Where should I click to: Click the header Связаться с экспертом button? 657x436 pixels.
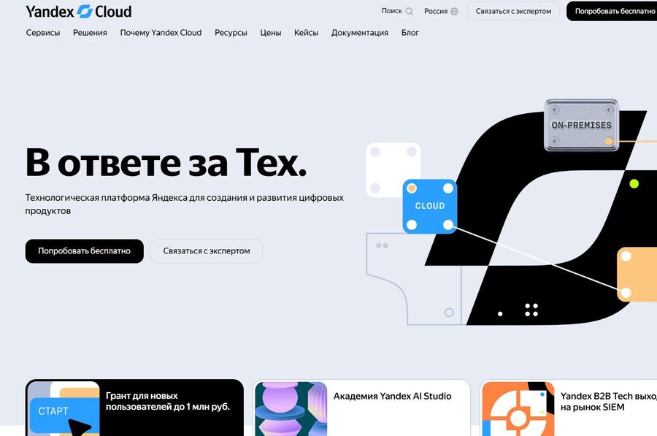[x=513, y=11]
